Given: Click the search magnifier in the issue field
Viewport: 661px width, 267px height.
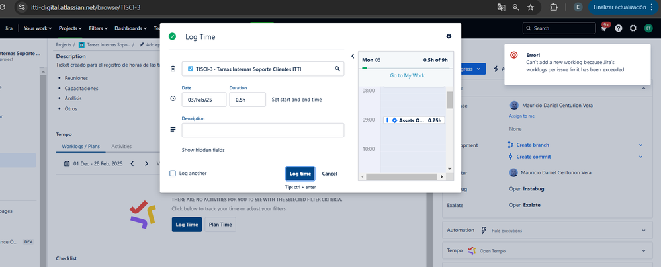Looking at the screenshot, I should 337,69.
